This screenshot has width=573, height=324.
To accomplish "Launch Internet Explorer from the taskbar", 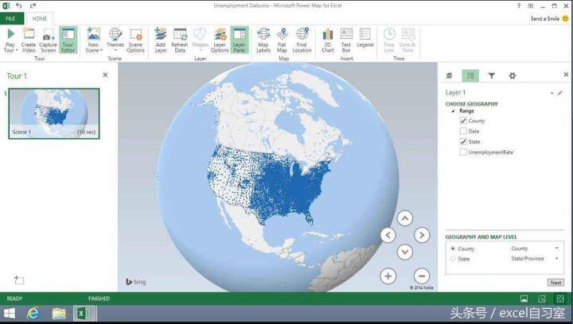I will tap(33, 314).
